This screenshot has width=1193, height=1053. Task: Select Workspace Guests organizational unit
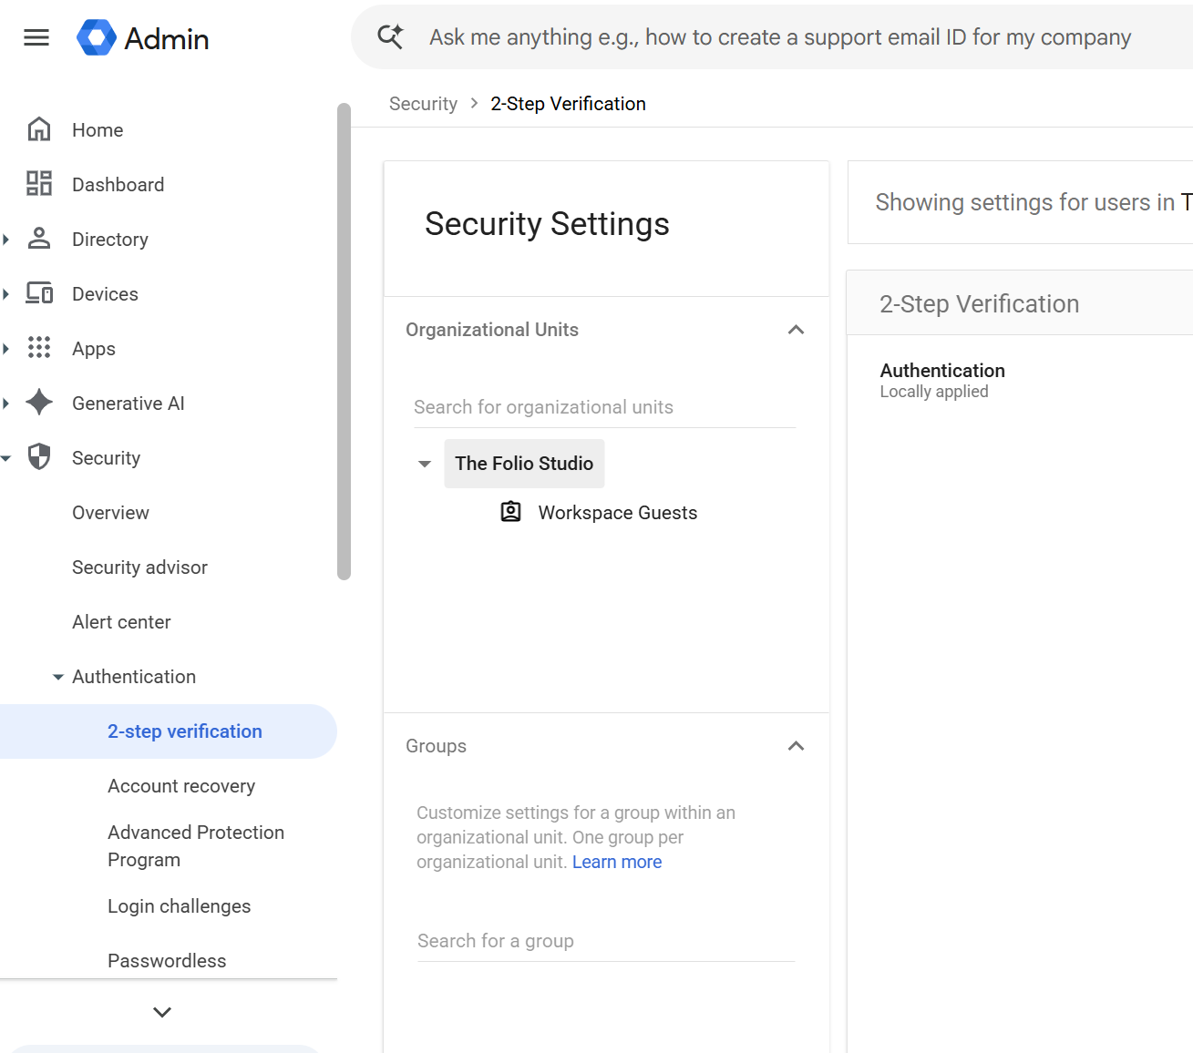(617, 513)
